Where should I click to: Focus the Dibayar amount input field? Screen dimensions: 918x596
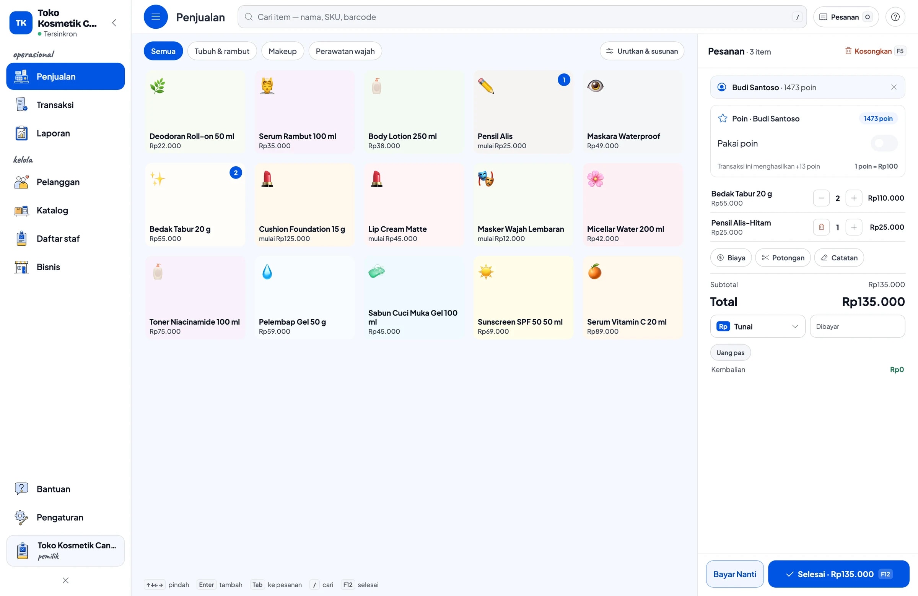point(857,326)
